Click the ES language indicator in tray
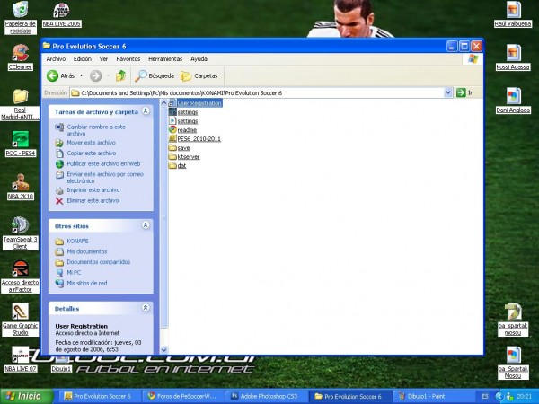This screenshot has width=539, height=404. [485, 396]
